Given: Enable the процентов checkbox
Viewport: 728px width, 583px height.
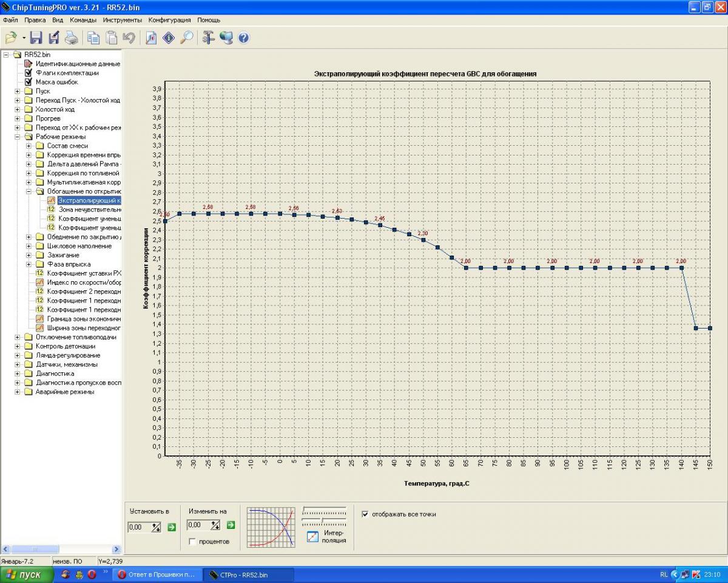Looking at the screenshot, I should pyautogui.click(x=192, y=541).
